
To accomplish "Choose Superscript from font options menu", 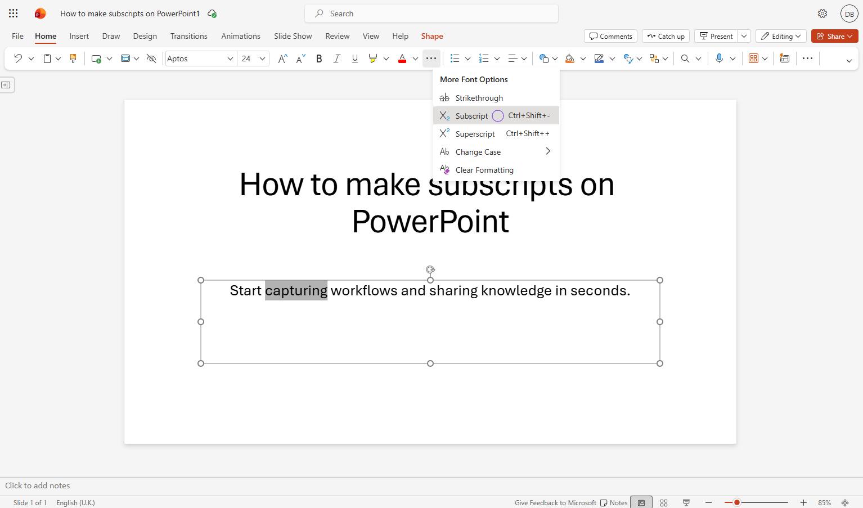I will point(496,133).
